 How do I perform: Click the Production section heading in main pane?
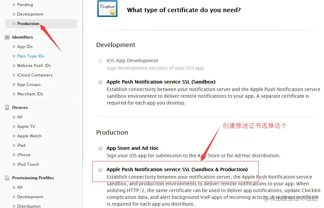112,133
